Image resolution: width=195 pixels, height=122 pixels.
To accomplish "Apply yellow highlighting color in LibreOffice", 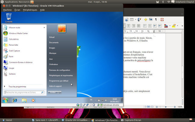I will [174, 26].
